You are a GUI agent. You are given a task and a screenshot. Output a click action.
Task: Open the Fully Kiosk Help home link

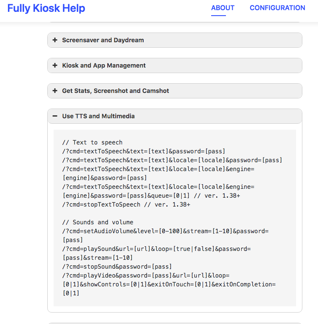(x=46, y=8)
